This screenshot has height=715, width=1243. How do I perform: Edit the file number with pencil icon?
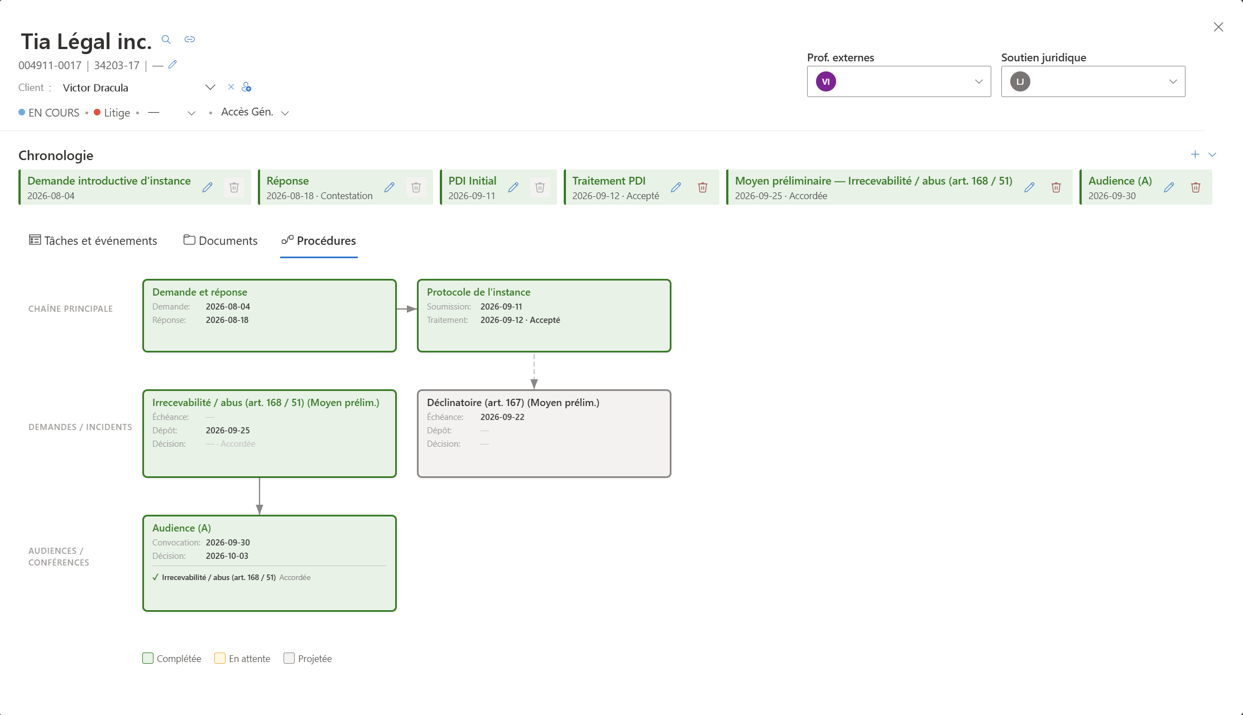pos(172,65)
